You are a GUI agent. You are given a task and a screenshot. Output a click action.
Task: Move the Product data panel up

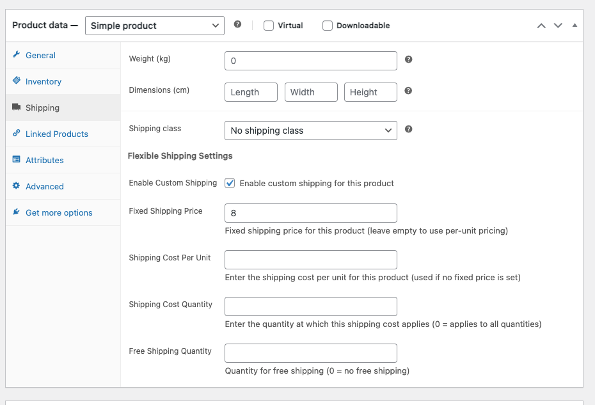coord(541,26)
